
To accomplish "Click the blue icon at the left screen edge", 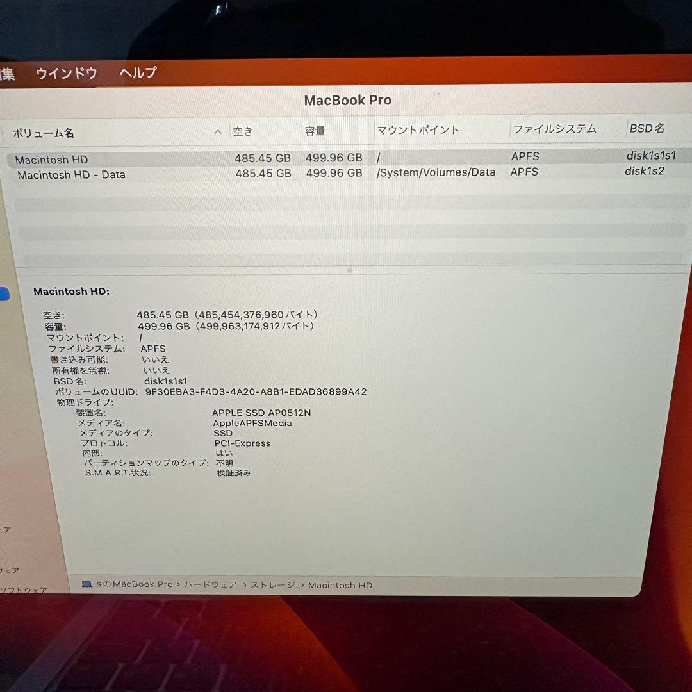I will coord(4,294).
